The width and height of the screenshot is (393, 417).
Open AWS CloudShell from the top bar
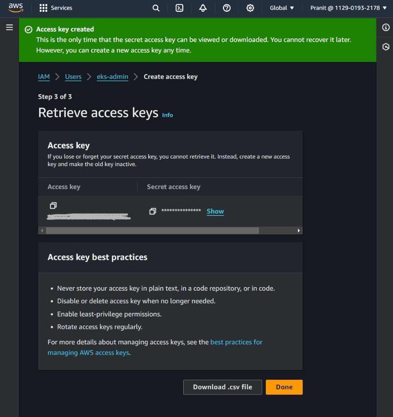click(179, 8)
